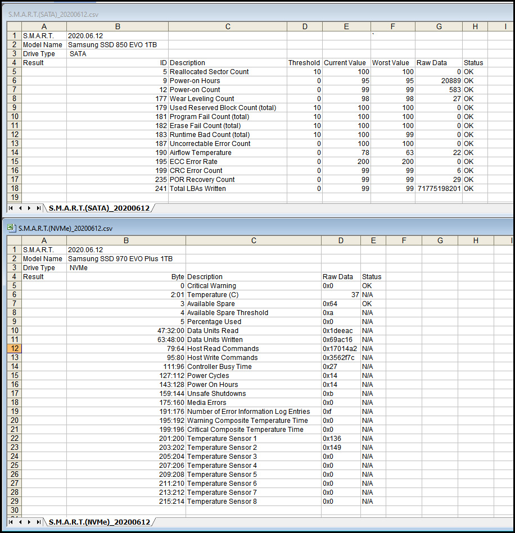Select the Total LBAs Written description cell
The width and height of the screenshot is (515, 533).
(x=227, y=189)
